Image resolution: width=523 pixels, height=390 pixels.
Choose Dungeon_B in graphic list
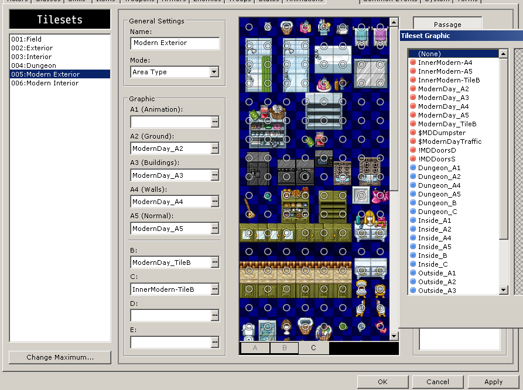454,203
